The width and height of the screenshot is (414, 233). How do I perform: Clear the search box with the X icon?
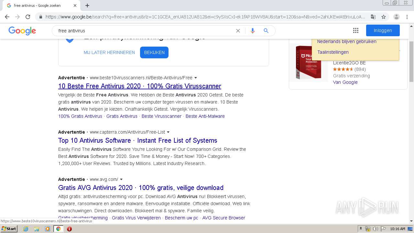pos(238,31)
